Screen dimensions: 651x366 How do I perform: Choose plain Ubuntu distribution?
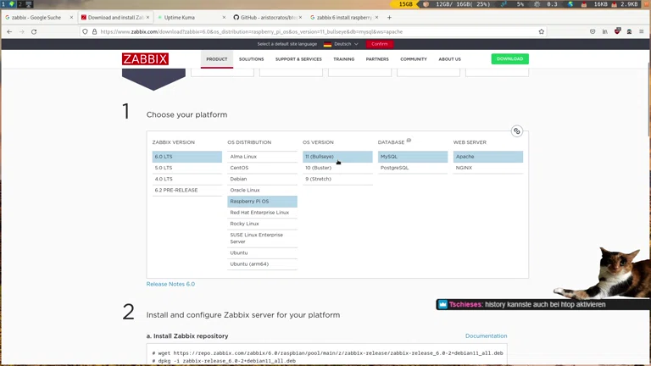click(262, 252)
